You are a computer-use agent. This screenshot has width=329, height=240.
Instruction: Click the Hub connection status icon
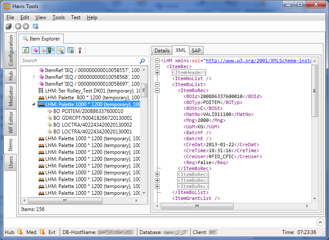pyautogui.click(x=20, y=232)
